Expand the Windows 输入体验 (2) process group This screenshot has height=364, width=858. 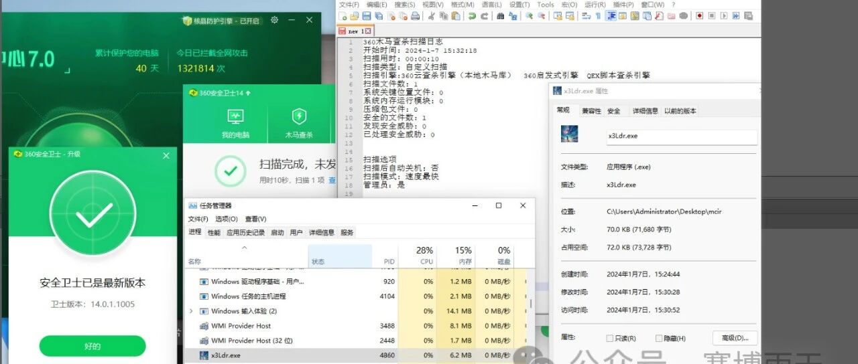coord(192,311)
